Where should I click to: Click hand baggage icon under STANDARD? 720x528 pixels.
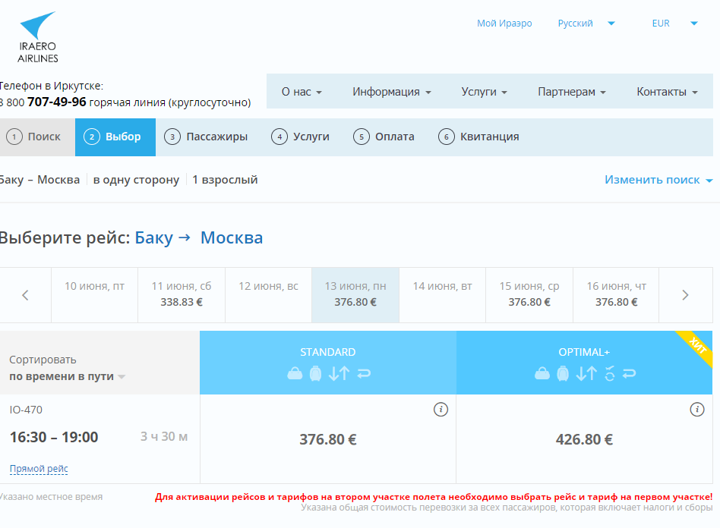click(294, 373)
